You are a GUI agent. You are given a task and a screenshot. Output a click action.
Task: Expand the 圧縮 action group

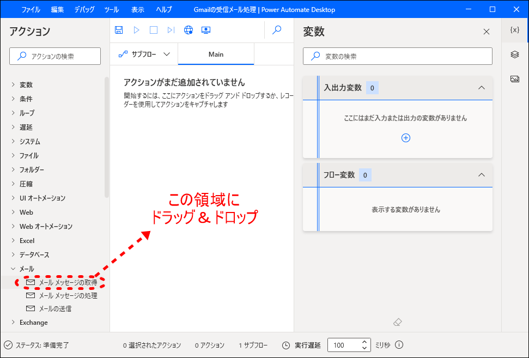click(x=13, y=184)
